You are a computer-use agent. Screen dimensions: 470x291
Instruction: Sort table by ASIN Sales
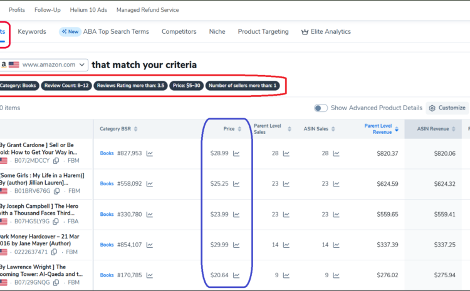(333, 129)
